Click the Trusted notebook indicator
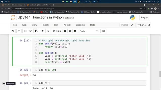The image size is (161, 90). pos(124,25)
